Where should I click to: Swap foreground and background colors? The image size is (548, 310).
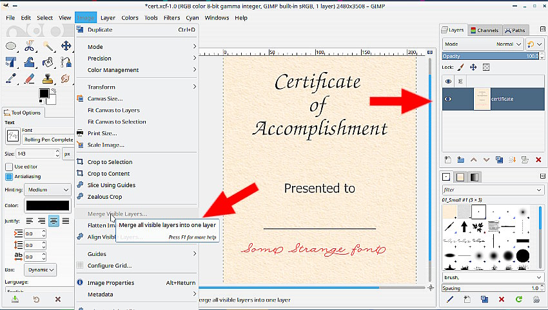click(x=54, y=91)
